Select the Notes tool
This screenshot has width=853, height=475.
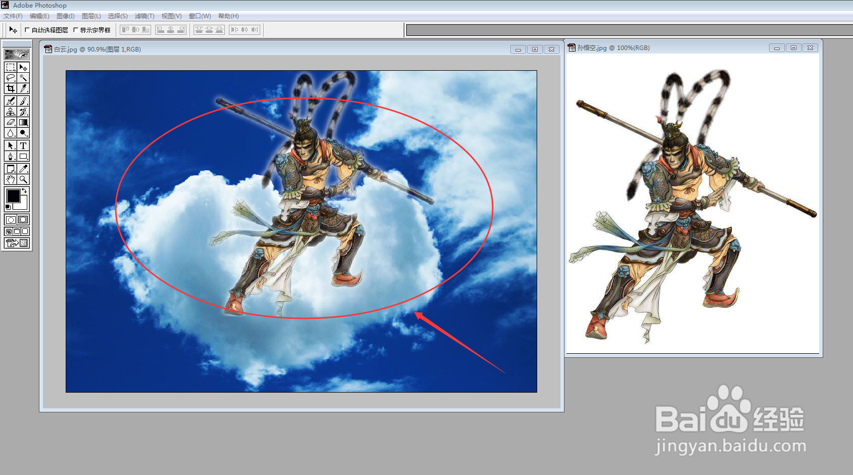[10, 169]
